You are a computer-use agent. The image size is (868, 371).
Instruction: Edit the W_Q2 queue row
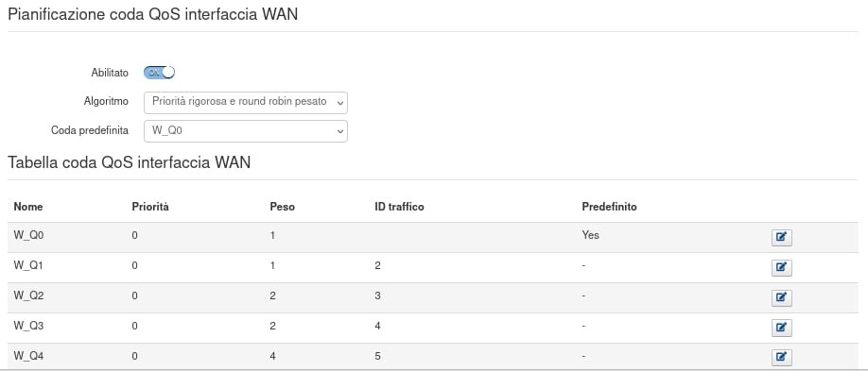click(x=782, y=298)
